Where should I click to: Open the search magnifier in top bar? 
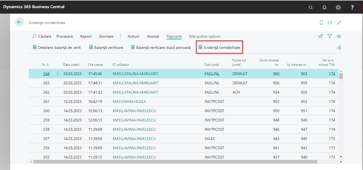pyautogui.click(x=310, y=7)
